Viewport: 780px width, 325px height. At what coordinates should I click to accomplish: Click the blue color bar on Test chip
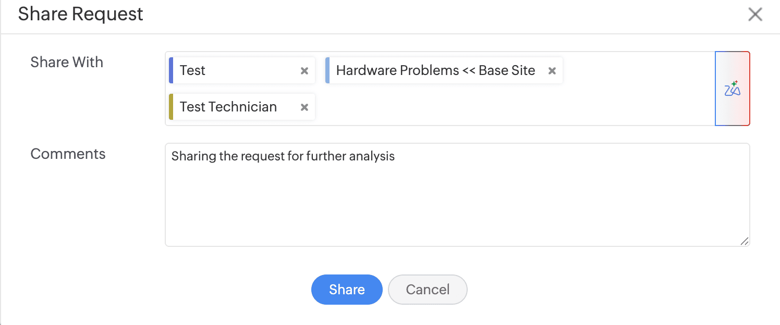(x=171, y=71)
